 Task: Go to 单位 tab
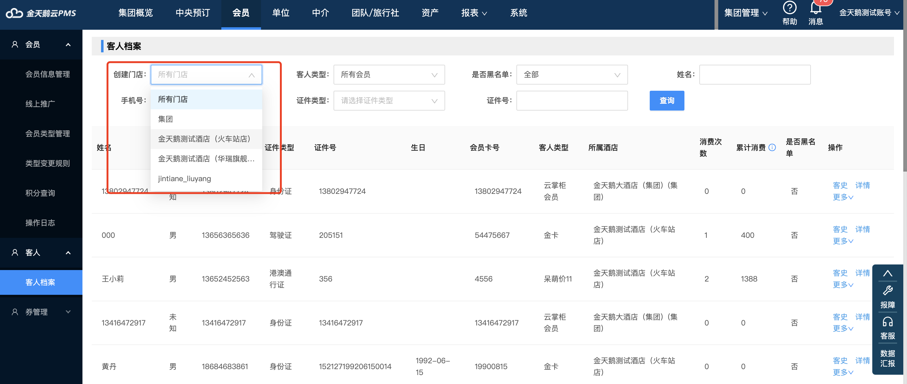(281, 13)
